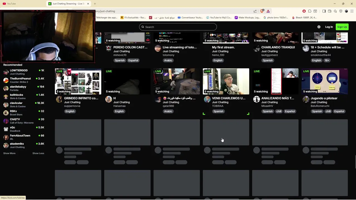Open Fil d'actualités bookmark
The width and height of the screenshot is (356, 200).
133,17
